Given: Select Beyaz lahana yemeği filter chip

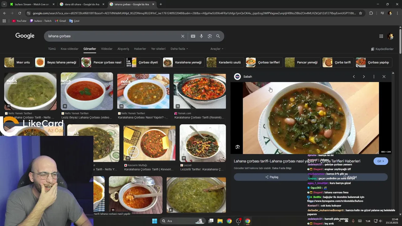Looking at the screenshot, I should point(57,62).
